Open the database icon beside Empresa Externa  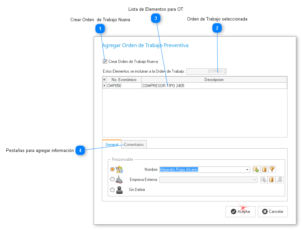coord(272,180)
